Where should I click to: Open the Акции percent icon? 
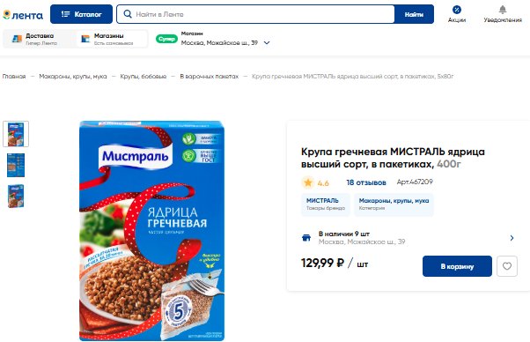(457, 10)
